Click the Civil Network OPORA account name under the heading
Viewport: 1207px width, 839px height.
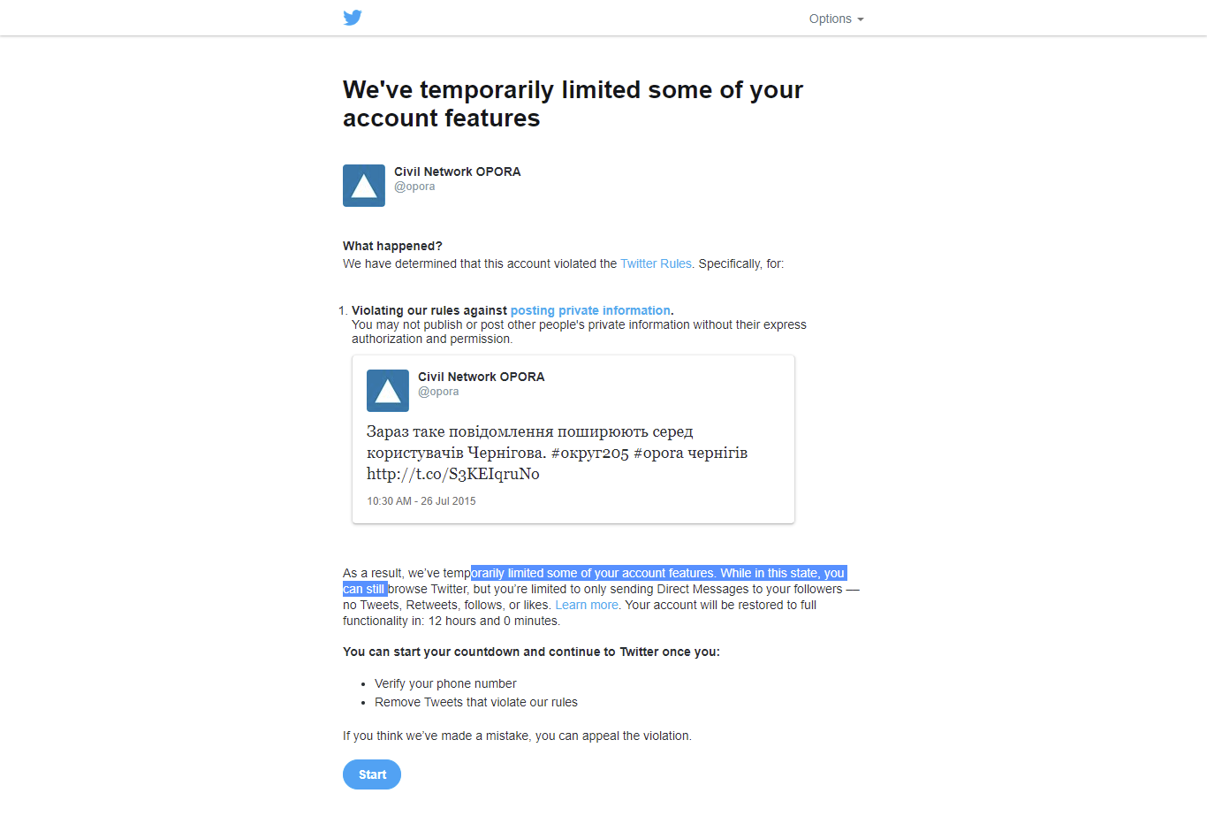[457, 172]
